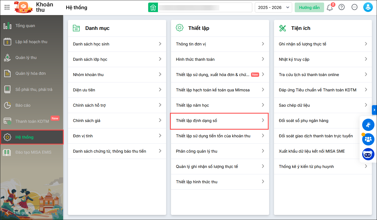Image resolution: width=377 pixels, height=220 pixels.
Task: Open the school year 2025 - 2026 dropdown
Action: (x=273, y=8)
